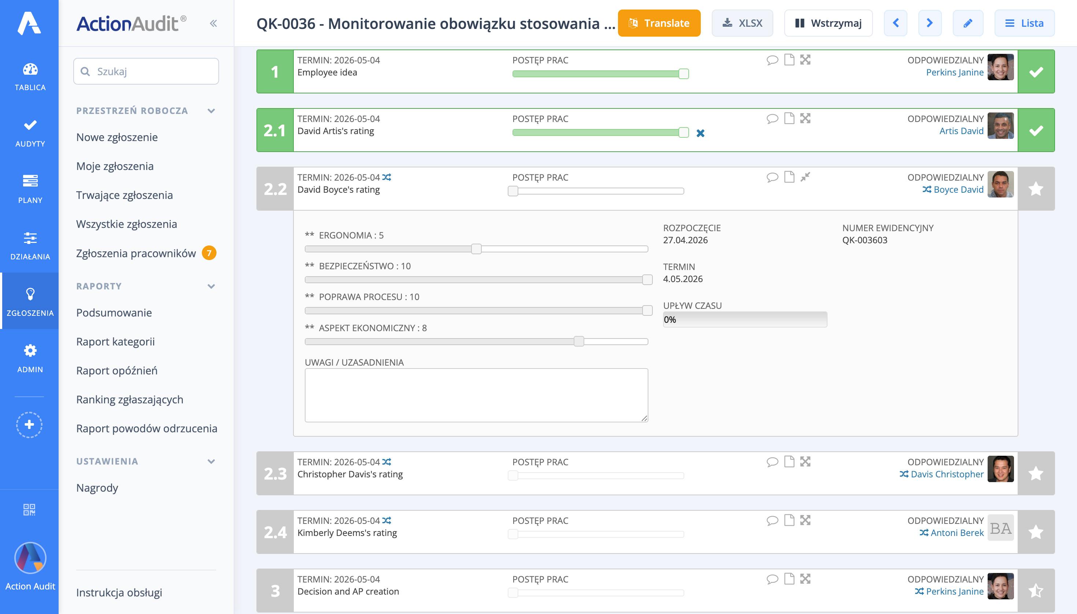The image size is (1077, 614).
Task: Expand details of Kimberly Deems's rating
Action: (x=806, y=520)
